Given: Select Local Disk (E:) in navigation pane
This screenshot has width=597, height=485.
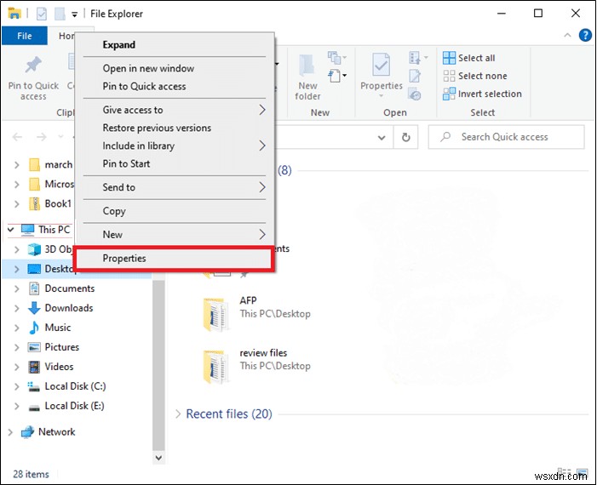Looking at the screenshot, I should [74, 406].
